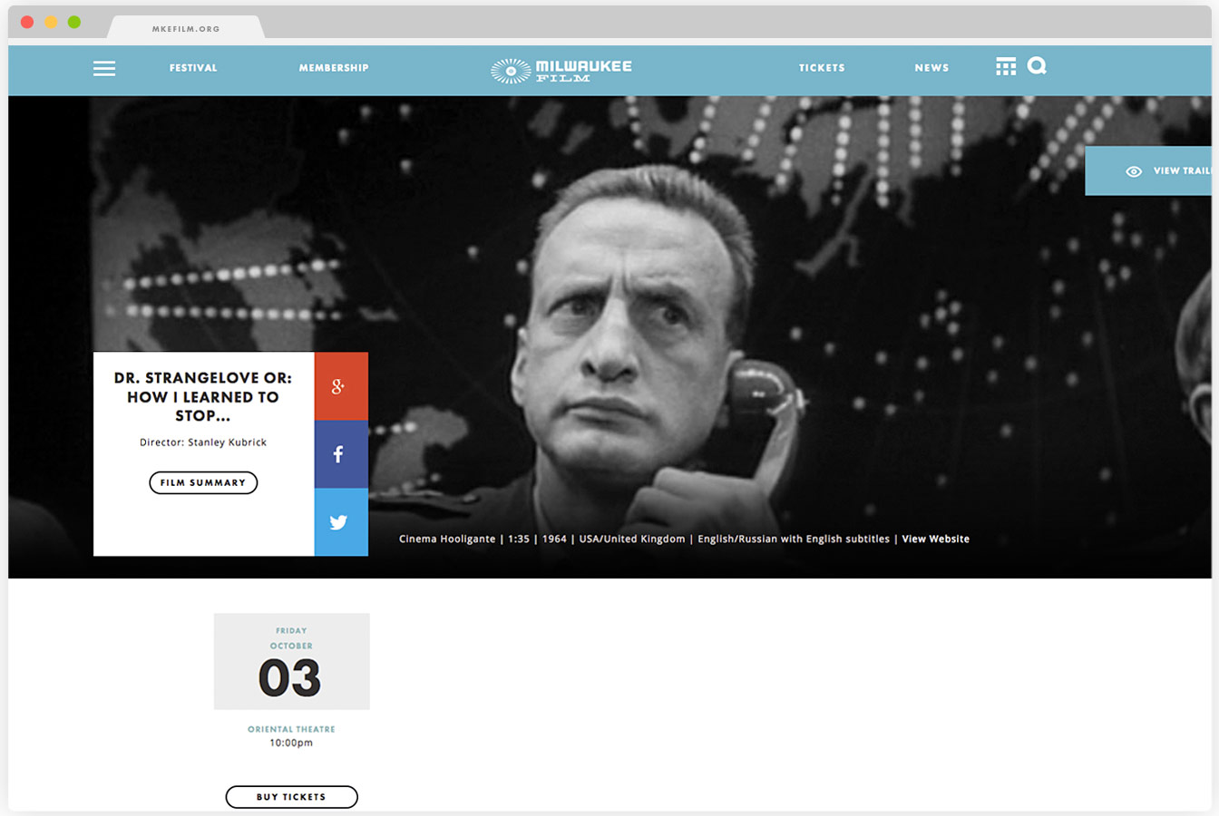
Task: Click the search magnifier icon
Action: pos(1038,66)
